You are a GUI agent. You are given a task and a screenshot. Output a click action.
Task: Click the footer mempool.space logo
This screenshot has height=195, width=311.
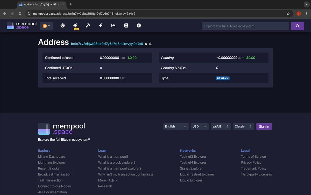click(61, 129)
